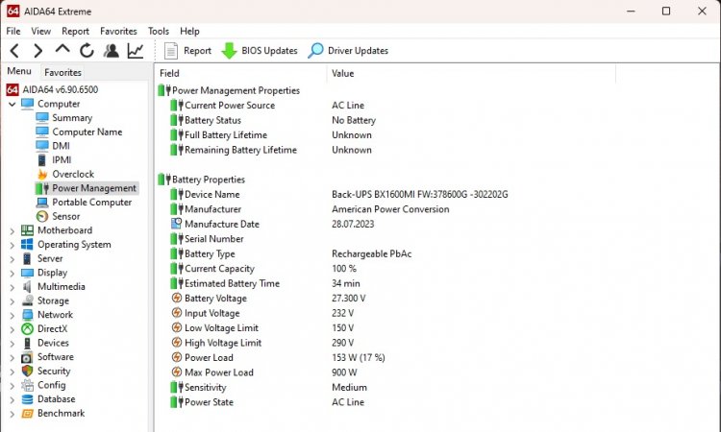Click the Motherboard icon in the tree

(x=28, y=230)
